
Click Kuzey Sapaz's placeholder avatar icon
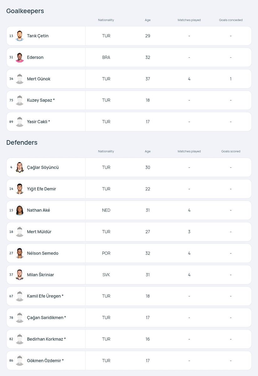(x=20, y=100)
